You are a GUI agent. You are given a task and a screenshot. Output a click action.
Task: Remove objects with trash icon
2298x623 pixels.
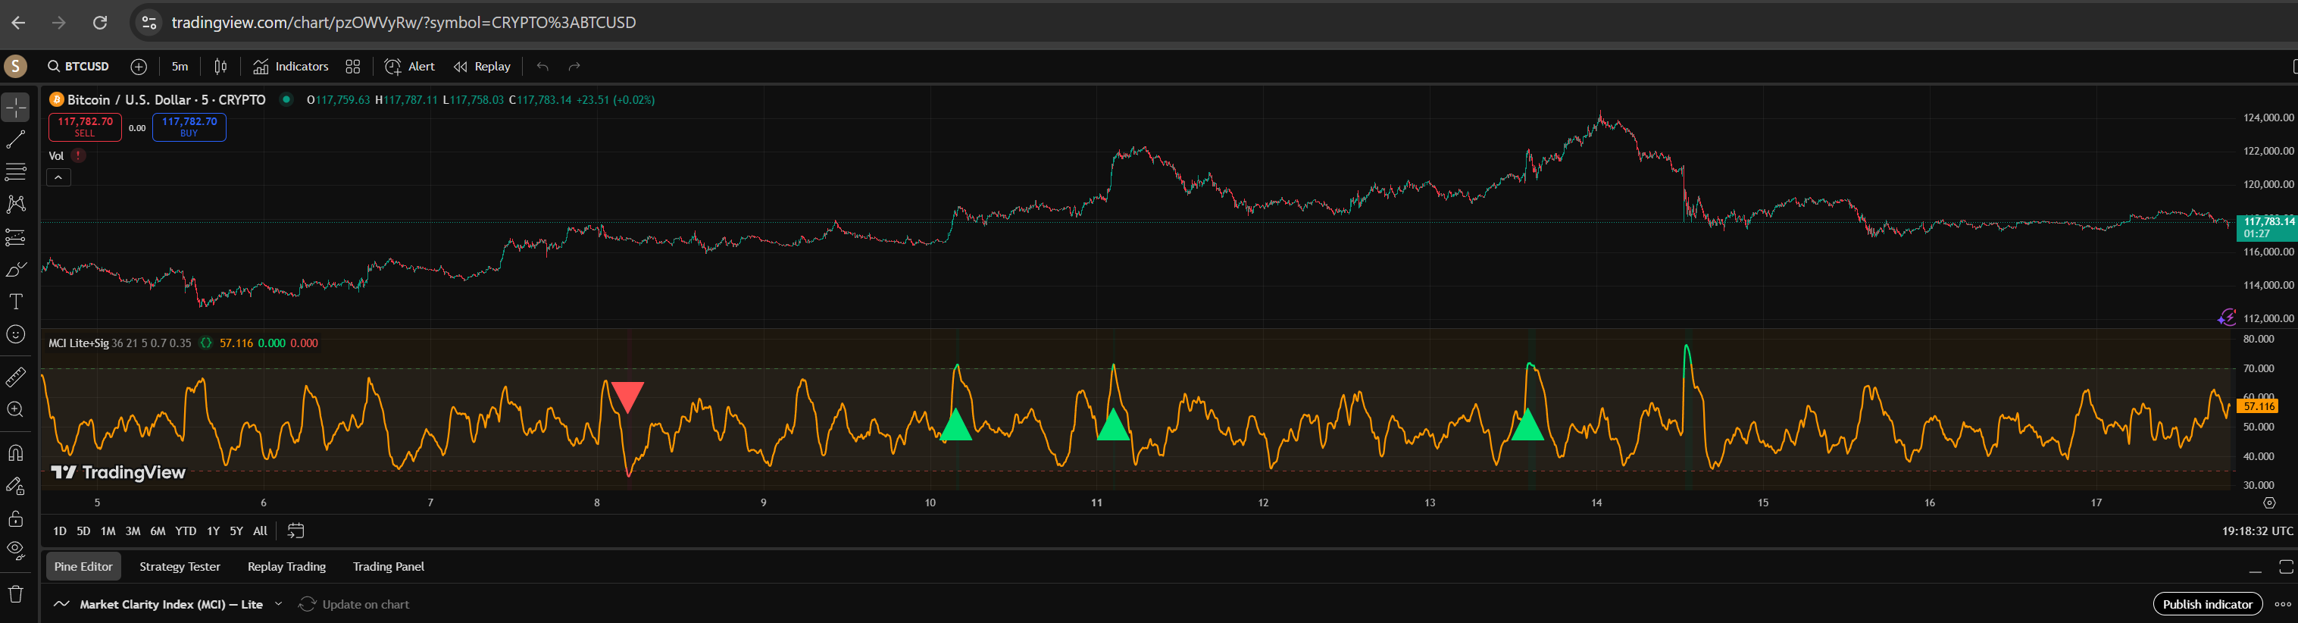pyautogui.click(x=16, y=593)
